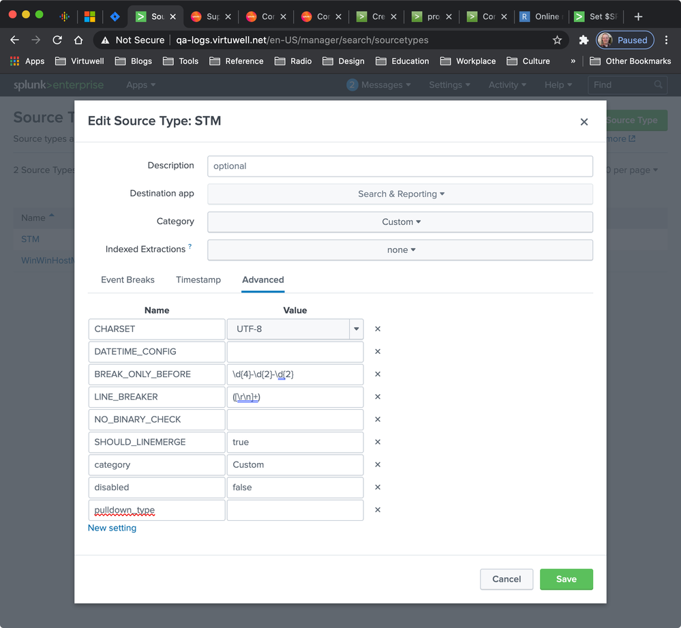Screen dimensions: 681x628
Task: Switch to the Timestamp tab
Action: [x=198, y=280]
